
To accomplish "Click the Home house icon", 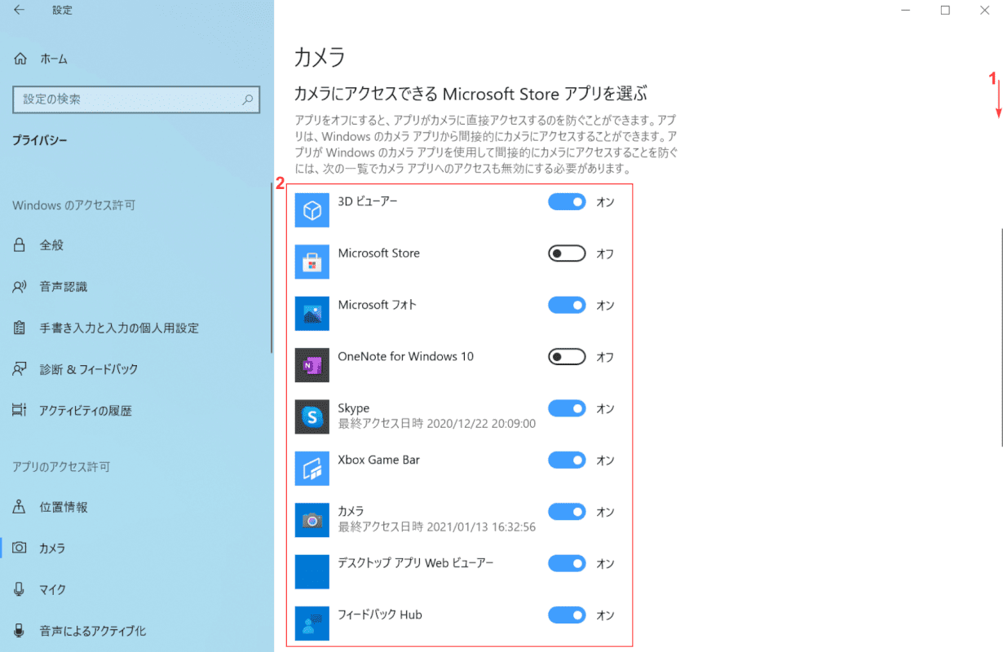I will pyautogui.click(x=20, y=59).
